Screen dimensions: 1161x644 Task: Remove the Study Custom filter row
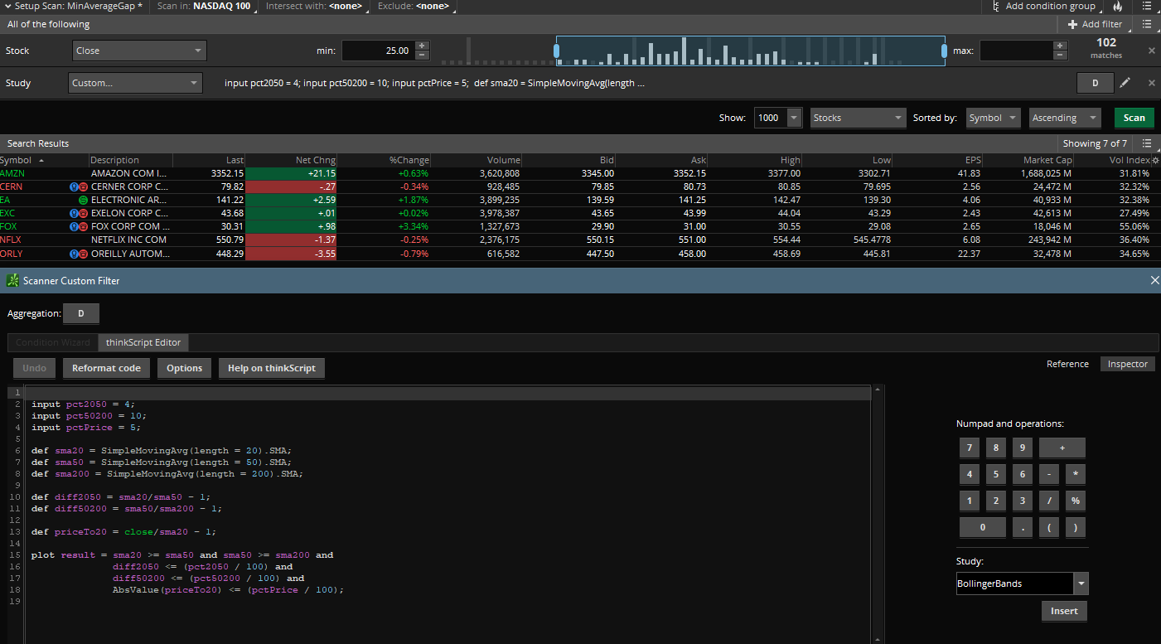(x=1151, y=83)
